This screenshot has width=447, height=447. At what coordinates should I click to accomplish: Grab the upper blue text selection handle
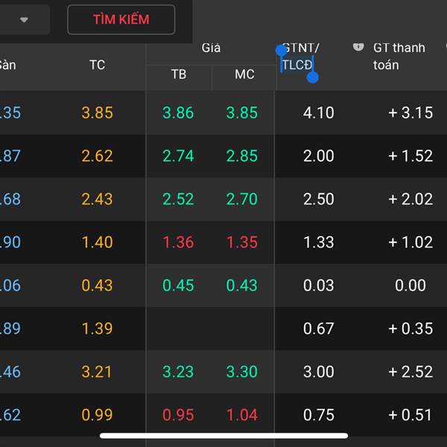coord(281,51)
